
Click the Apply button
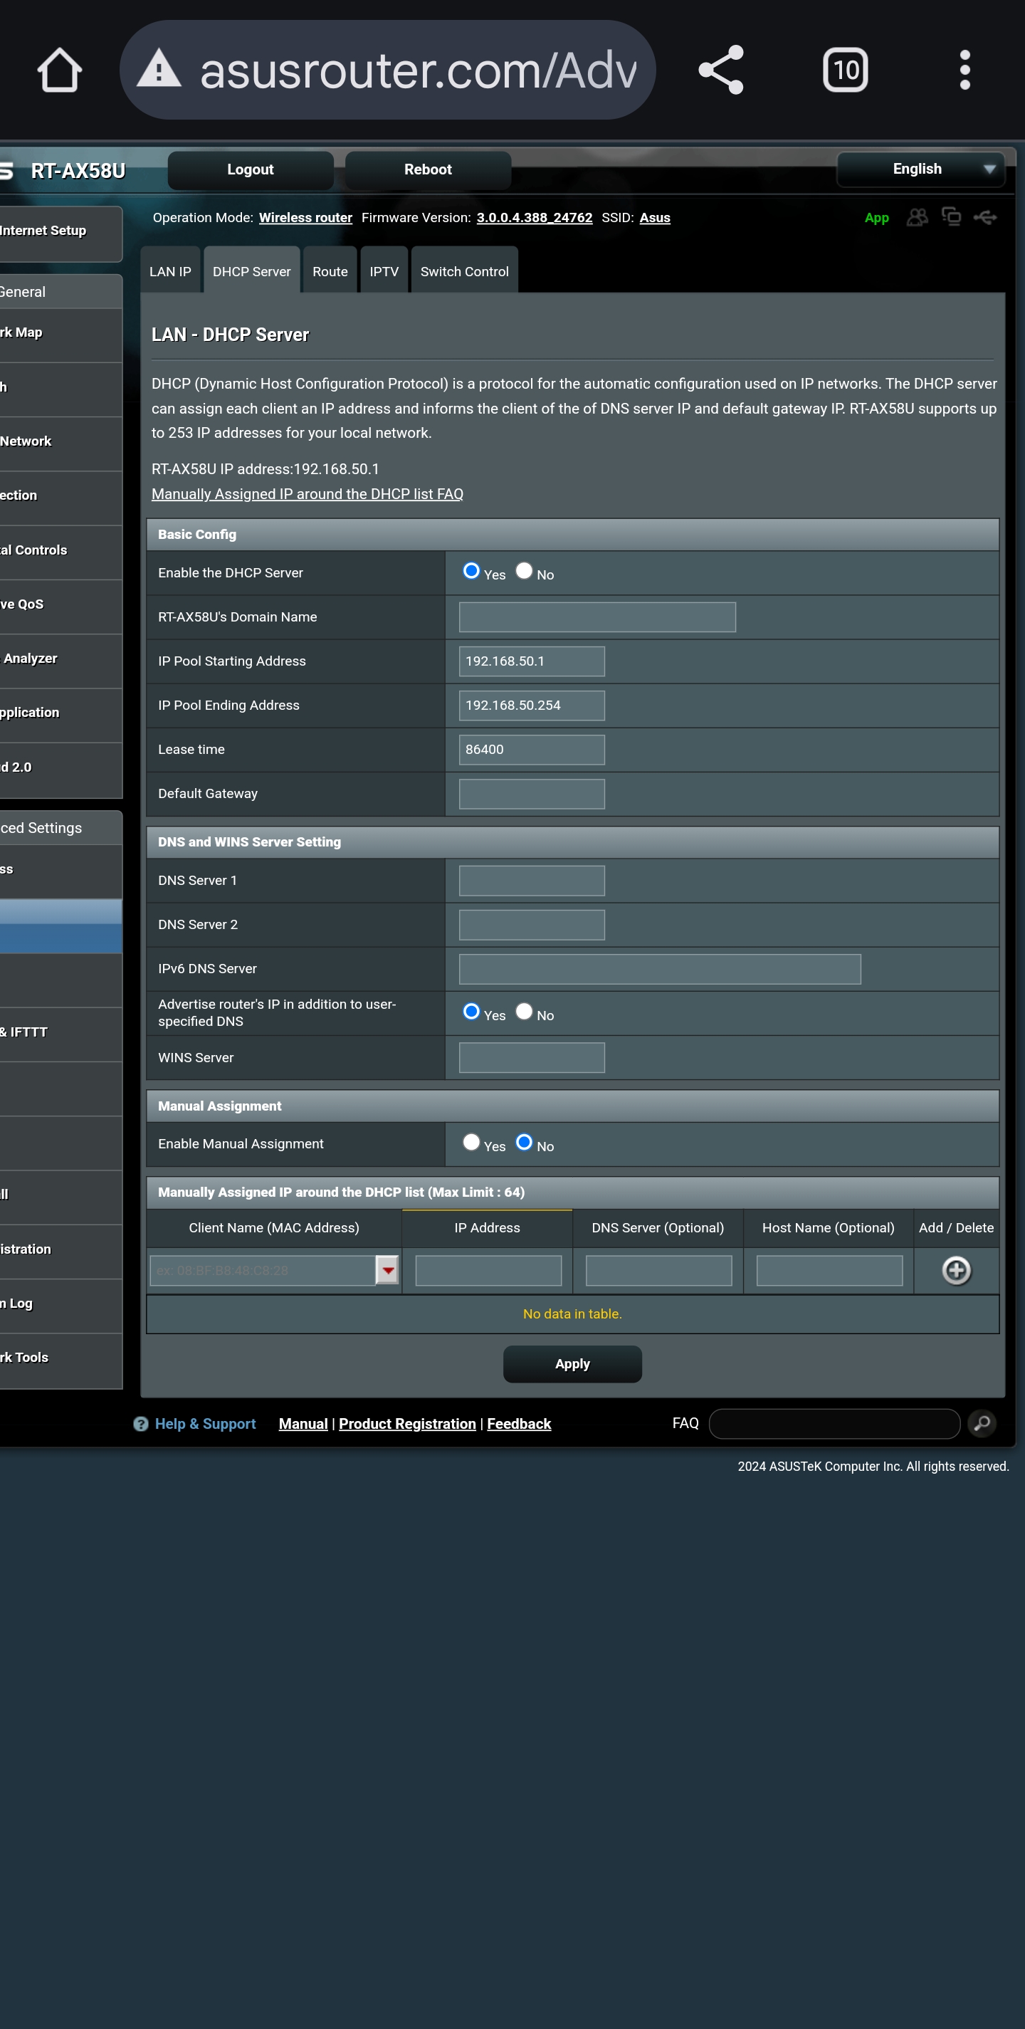pyautogui.click(x=572, y=1363)
